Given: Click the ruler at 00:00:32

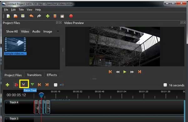Looking at the screenshot, I should coord(78,92).
